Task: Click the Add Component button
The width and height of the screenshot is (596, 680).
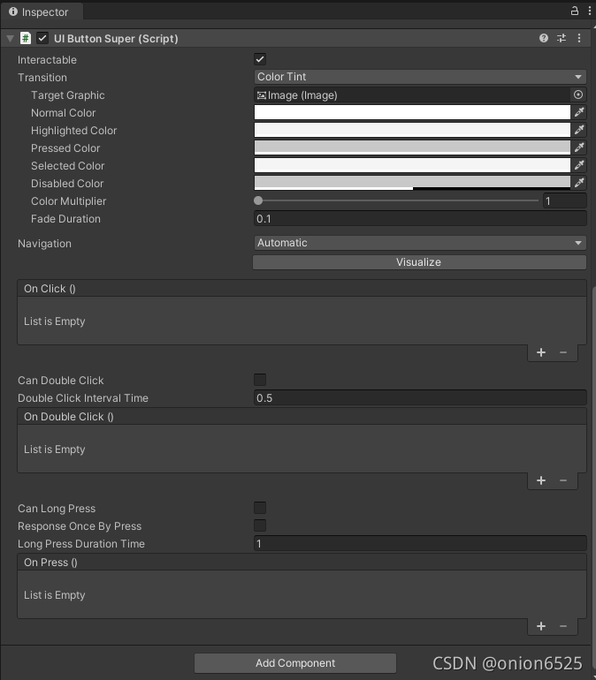Action: coord(295,663)
